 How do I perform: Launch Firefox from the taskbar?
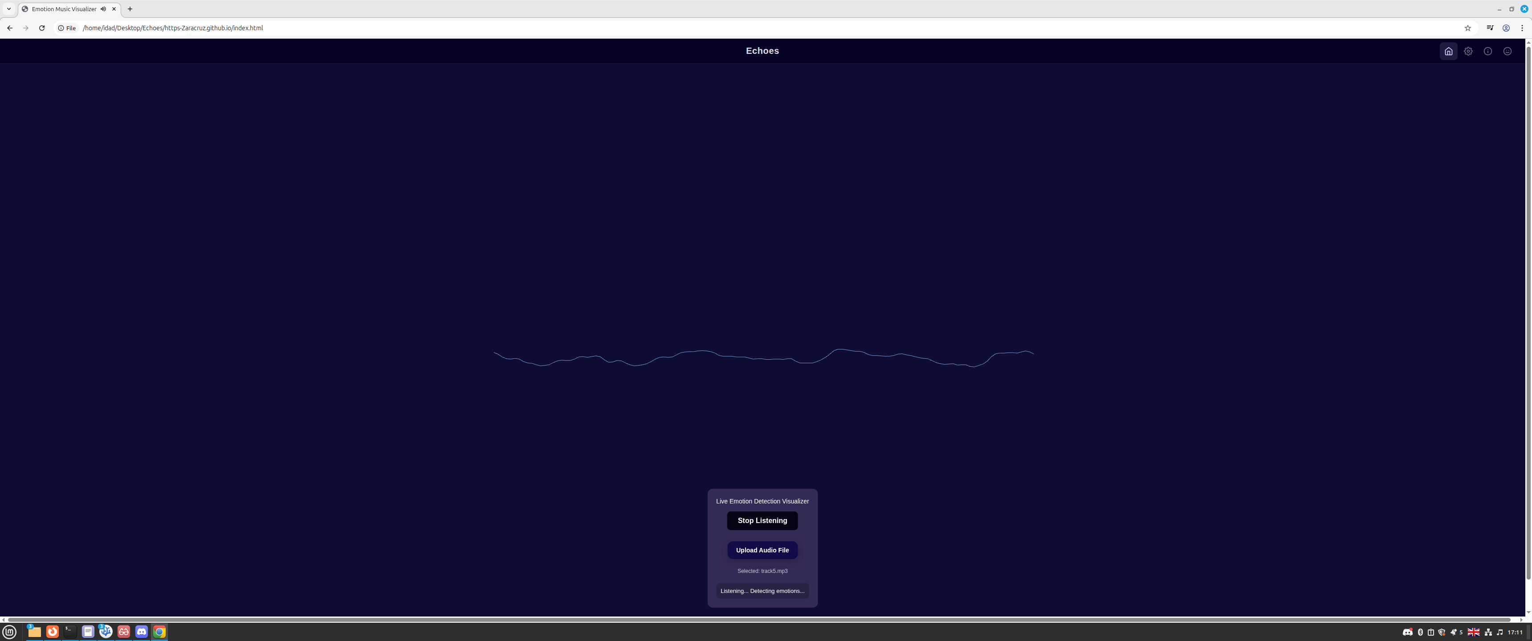click(53, 632)
